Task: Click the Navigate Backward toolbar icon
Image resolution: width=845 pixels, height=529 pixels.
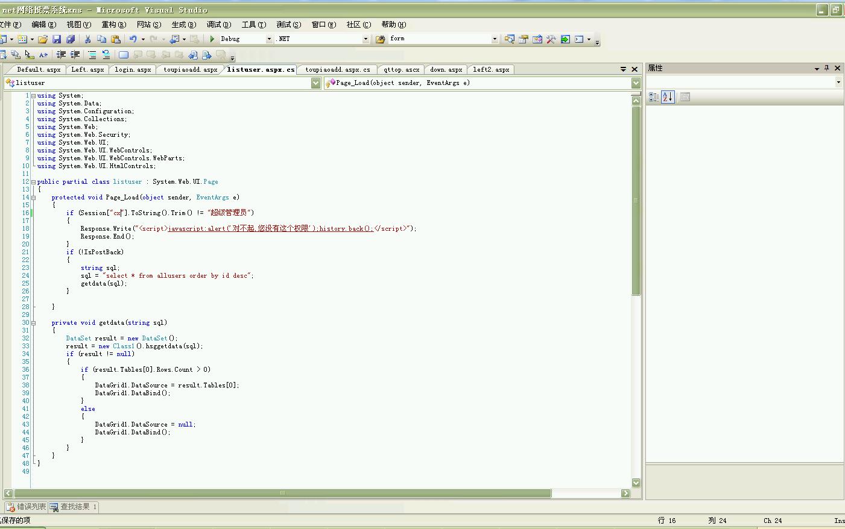Action: (x=174, y=39)
